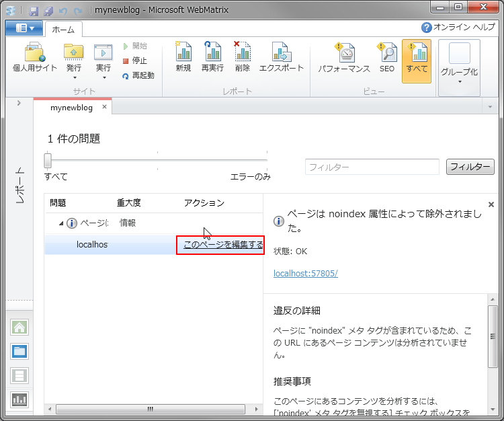Click 開始 start in site group
The height and width of the screenshot is (421, 504).
click(135, 46)
